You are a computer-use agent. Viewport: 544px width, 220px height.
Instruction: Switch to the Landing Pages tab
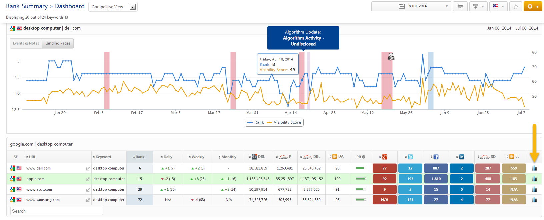[58, 43]
